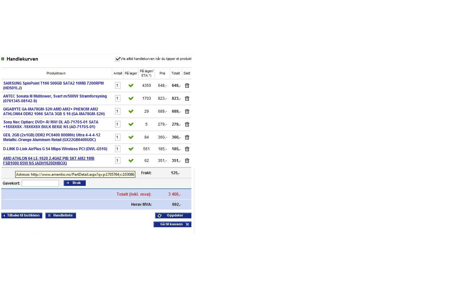Click the Antall column header
Screen dimensions: 454x284
118,73
